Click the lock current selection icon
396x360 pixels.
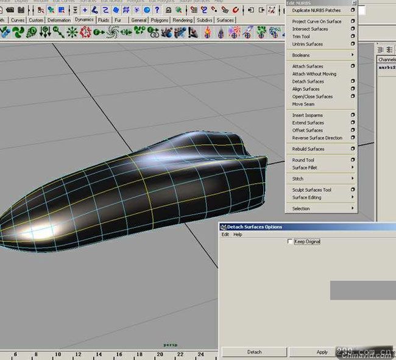click(168, 10)
